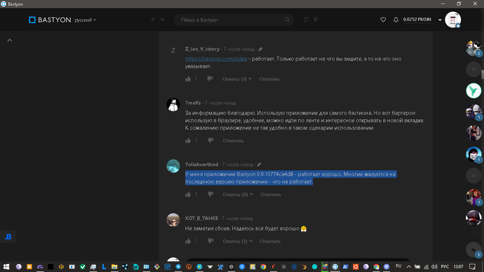Open Z_ion_V_ictory profile name

[202, 49]
